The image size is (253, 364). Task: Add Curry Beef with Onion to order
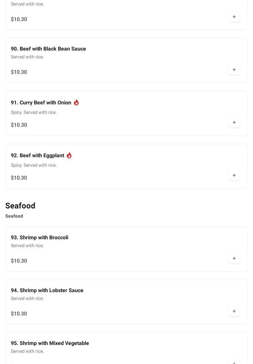click(x=234, y=123)
